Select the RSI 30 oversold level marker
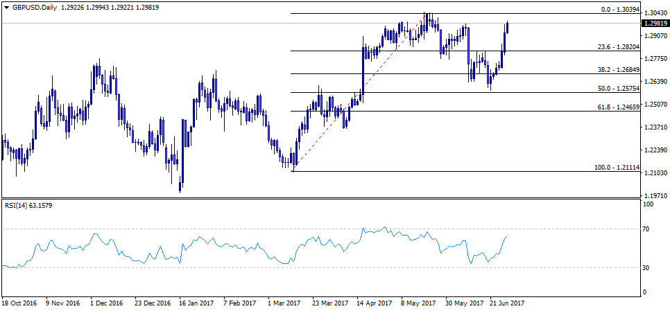This screenshot has height=311, width=670. [x=648, y=267]
